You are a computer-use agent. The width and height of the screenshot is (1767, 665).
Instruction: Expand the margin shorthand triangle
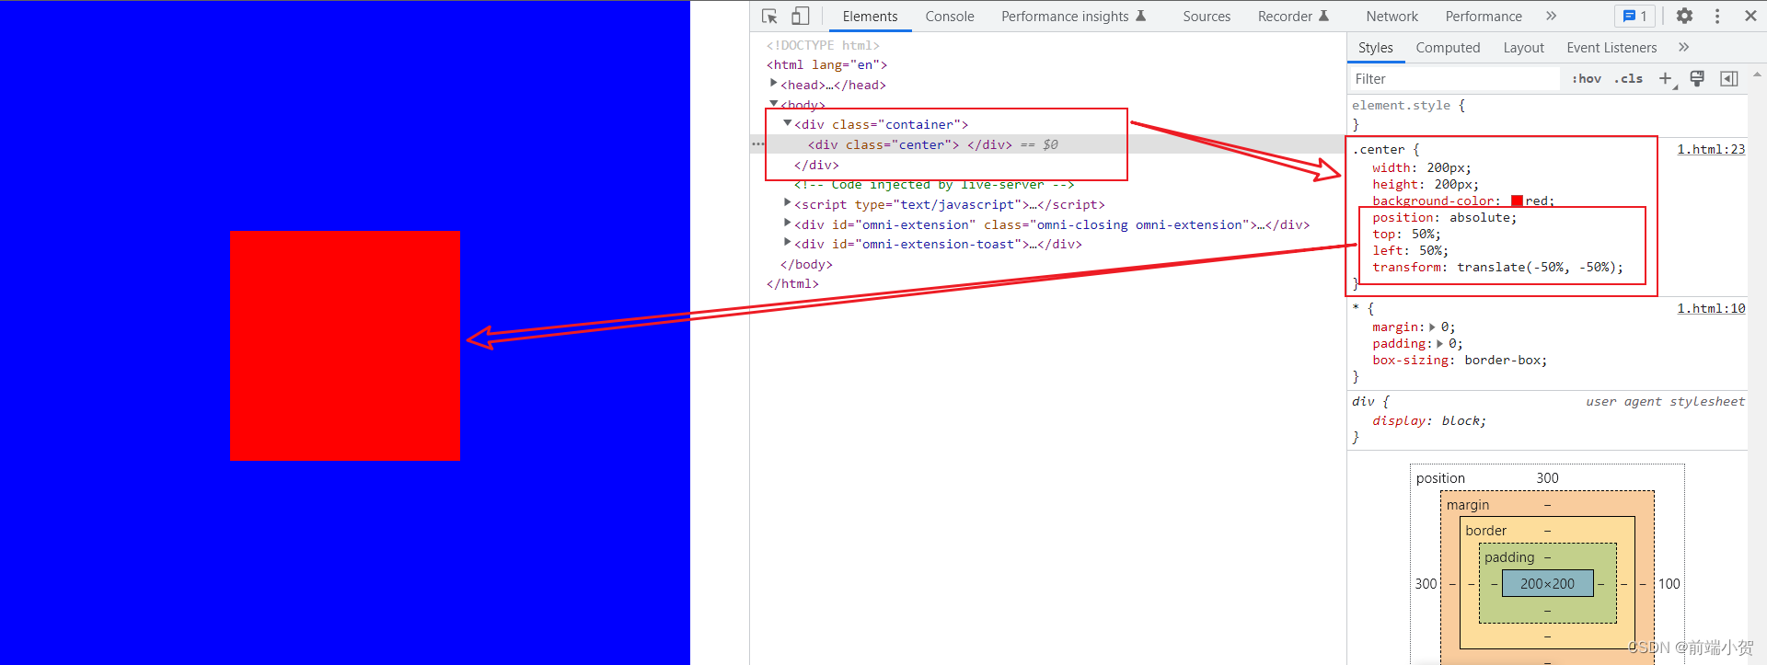1432,327
